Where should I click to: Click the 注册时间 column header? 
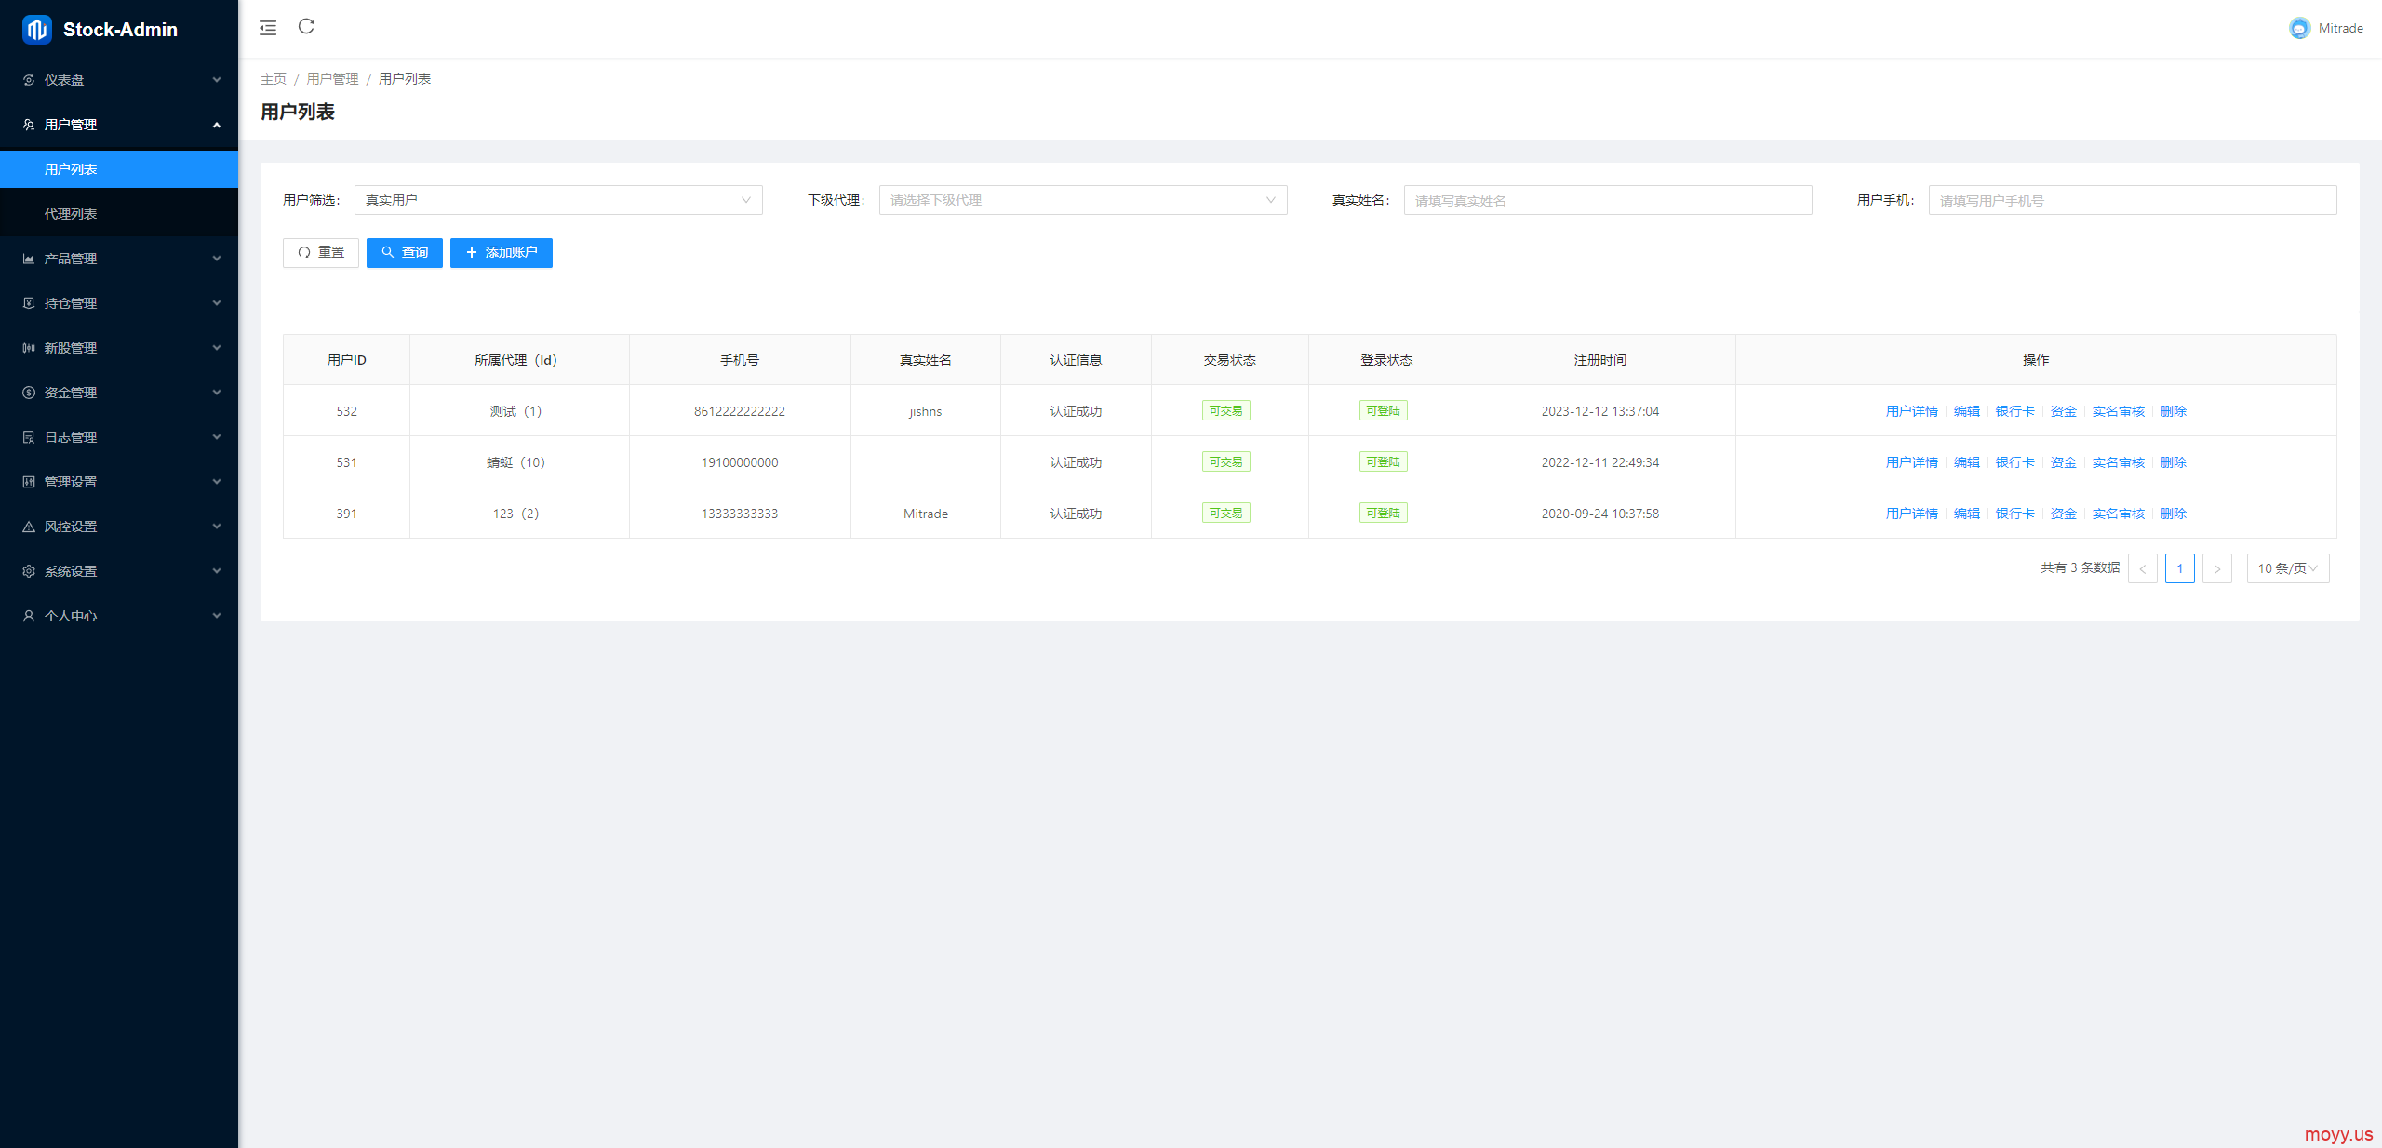[1600, 360]
